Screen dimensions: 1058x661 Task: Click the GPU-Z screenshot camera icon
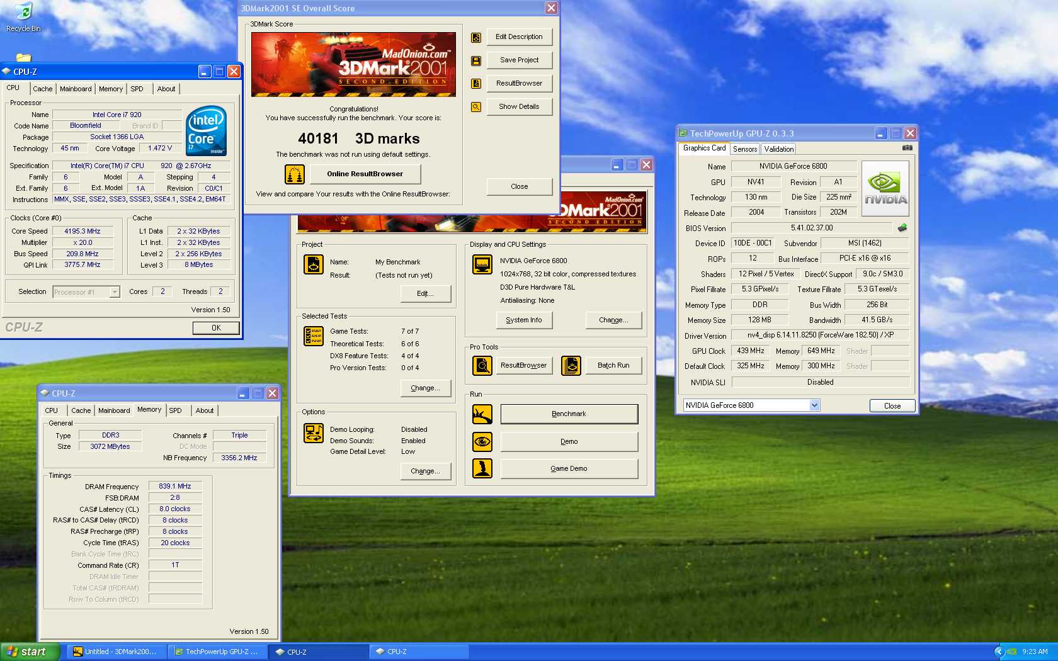click(x=907, y=148)
